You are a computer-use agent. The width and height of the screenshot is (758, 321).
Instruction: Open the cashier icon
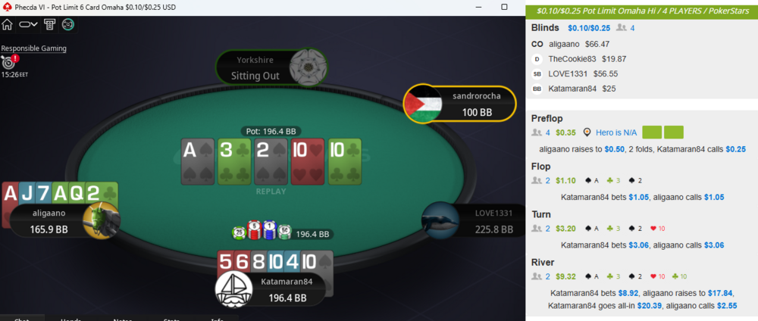pyautogui.click(x=49, y=25)
